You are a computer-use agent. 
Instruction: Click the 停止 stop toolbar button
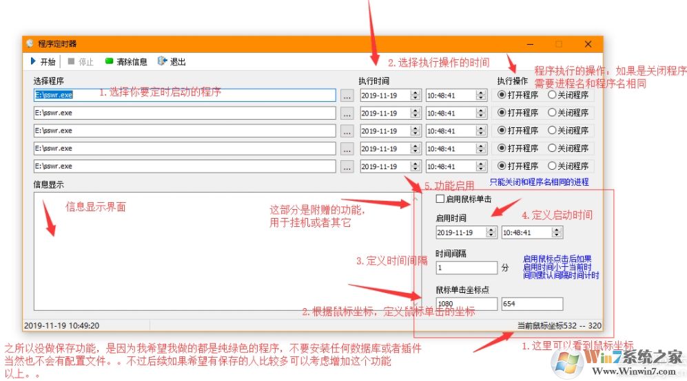81,62
